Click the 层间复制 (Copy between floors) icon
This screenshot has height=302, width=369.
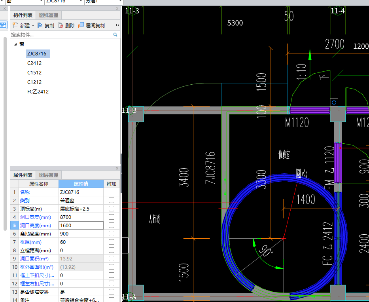coord(81,25)
